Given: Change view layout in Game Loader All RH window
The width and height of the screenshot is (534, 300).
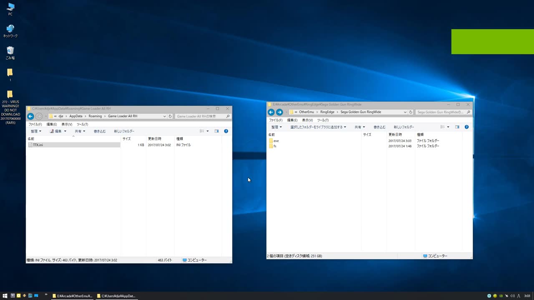Looking at the screenshot, I should click(x=202, y=131).
